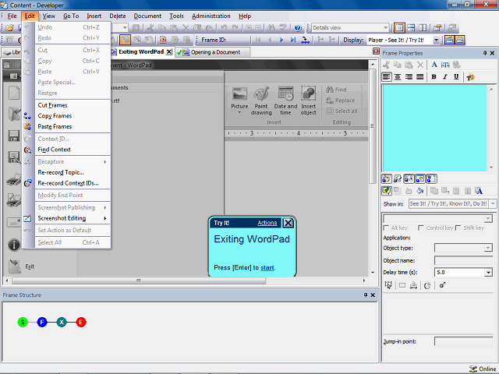Click the Jump-in point field
The width and height of the screenshot is (499, 374).
463,341
